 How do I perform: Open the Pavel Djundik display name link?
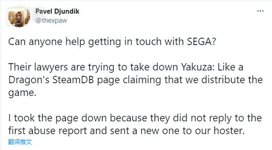point(57,12)
